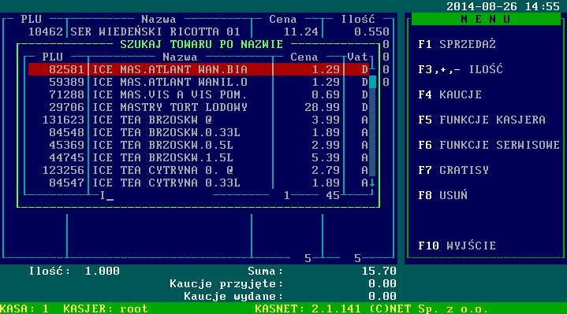Image resolution: width=567 pixels, height=314 pixels.
Task: Click PLU code 84547
Action: click(x=66, y=183)
